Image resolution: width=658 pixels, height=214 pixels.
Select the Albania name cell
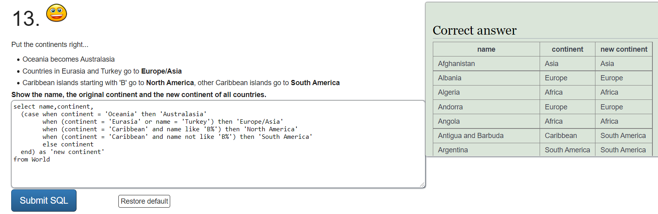486,78
